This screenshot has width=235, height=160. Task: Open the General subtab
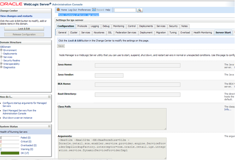[62, 32]
